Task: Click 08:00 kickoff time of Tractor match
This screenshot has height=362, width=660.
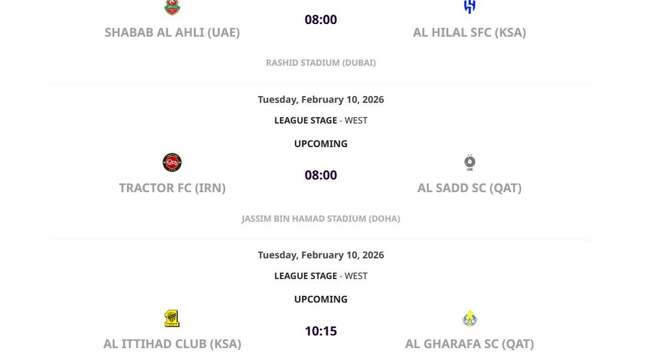Action: click(x=321, y=175)
